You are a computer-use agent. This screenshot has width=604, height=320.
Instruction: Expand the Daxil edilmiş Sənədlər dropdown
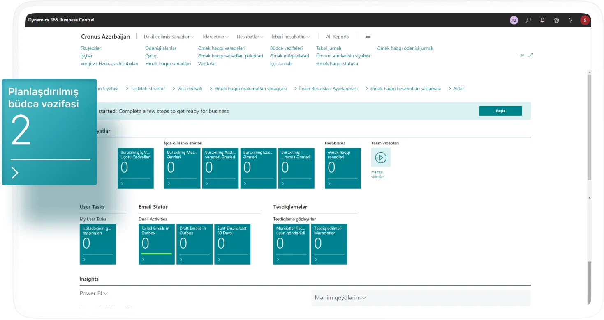click(169, 37)
